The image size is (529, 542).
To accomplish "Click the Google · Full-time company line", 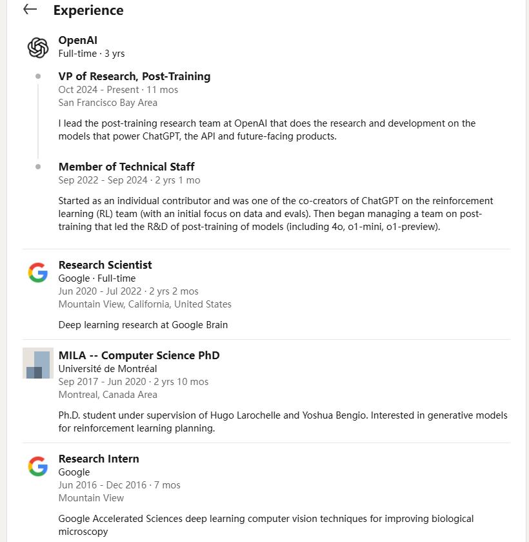I will click(97, 278).
